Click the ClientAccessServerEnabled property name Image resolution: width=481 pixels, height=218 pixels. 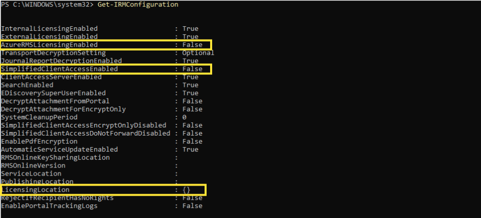(51, 77)
